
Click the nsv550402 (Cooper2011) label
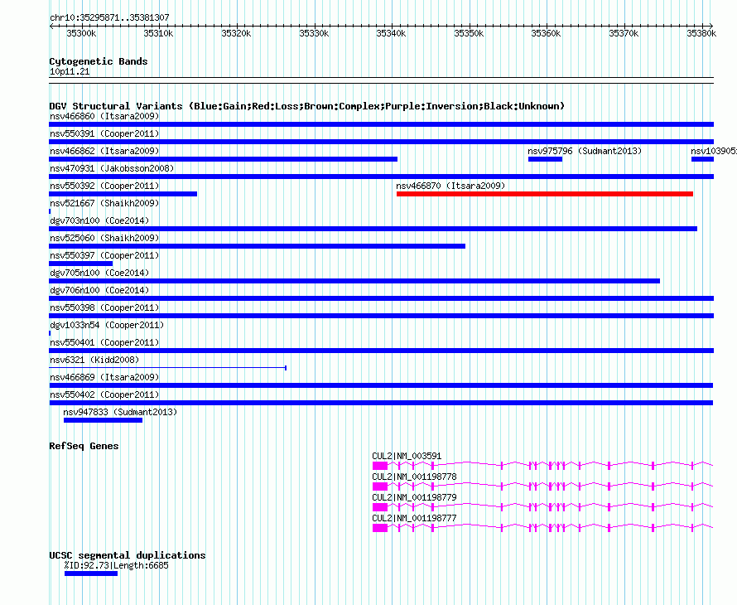point(104,394)
